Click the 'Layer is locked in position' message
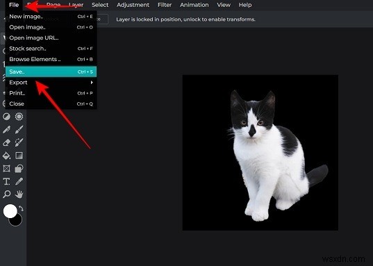The image size is (373, 266). click(x=185, y=19)
